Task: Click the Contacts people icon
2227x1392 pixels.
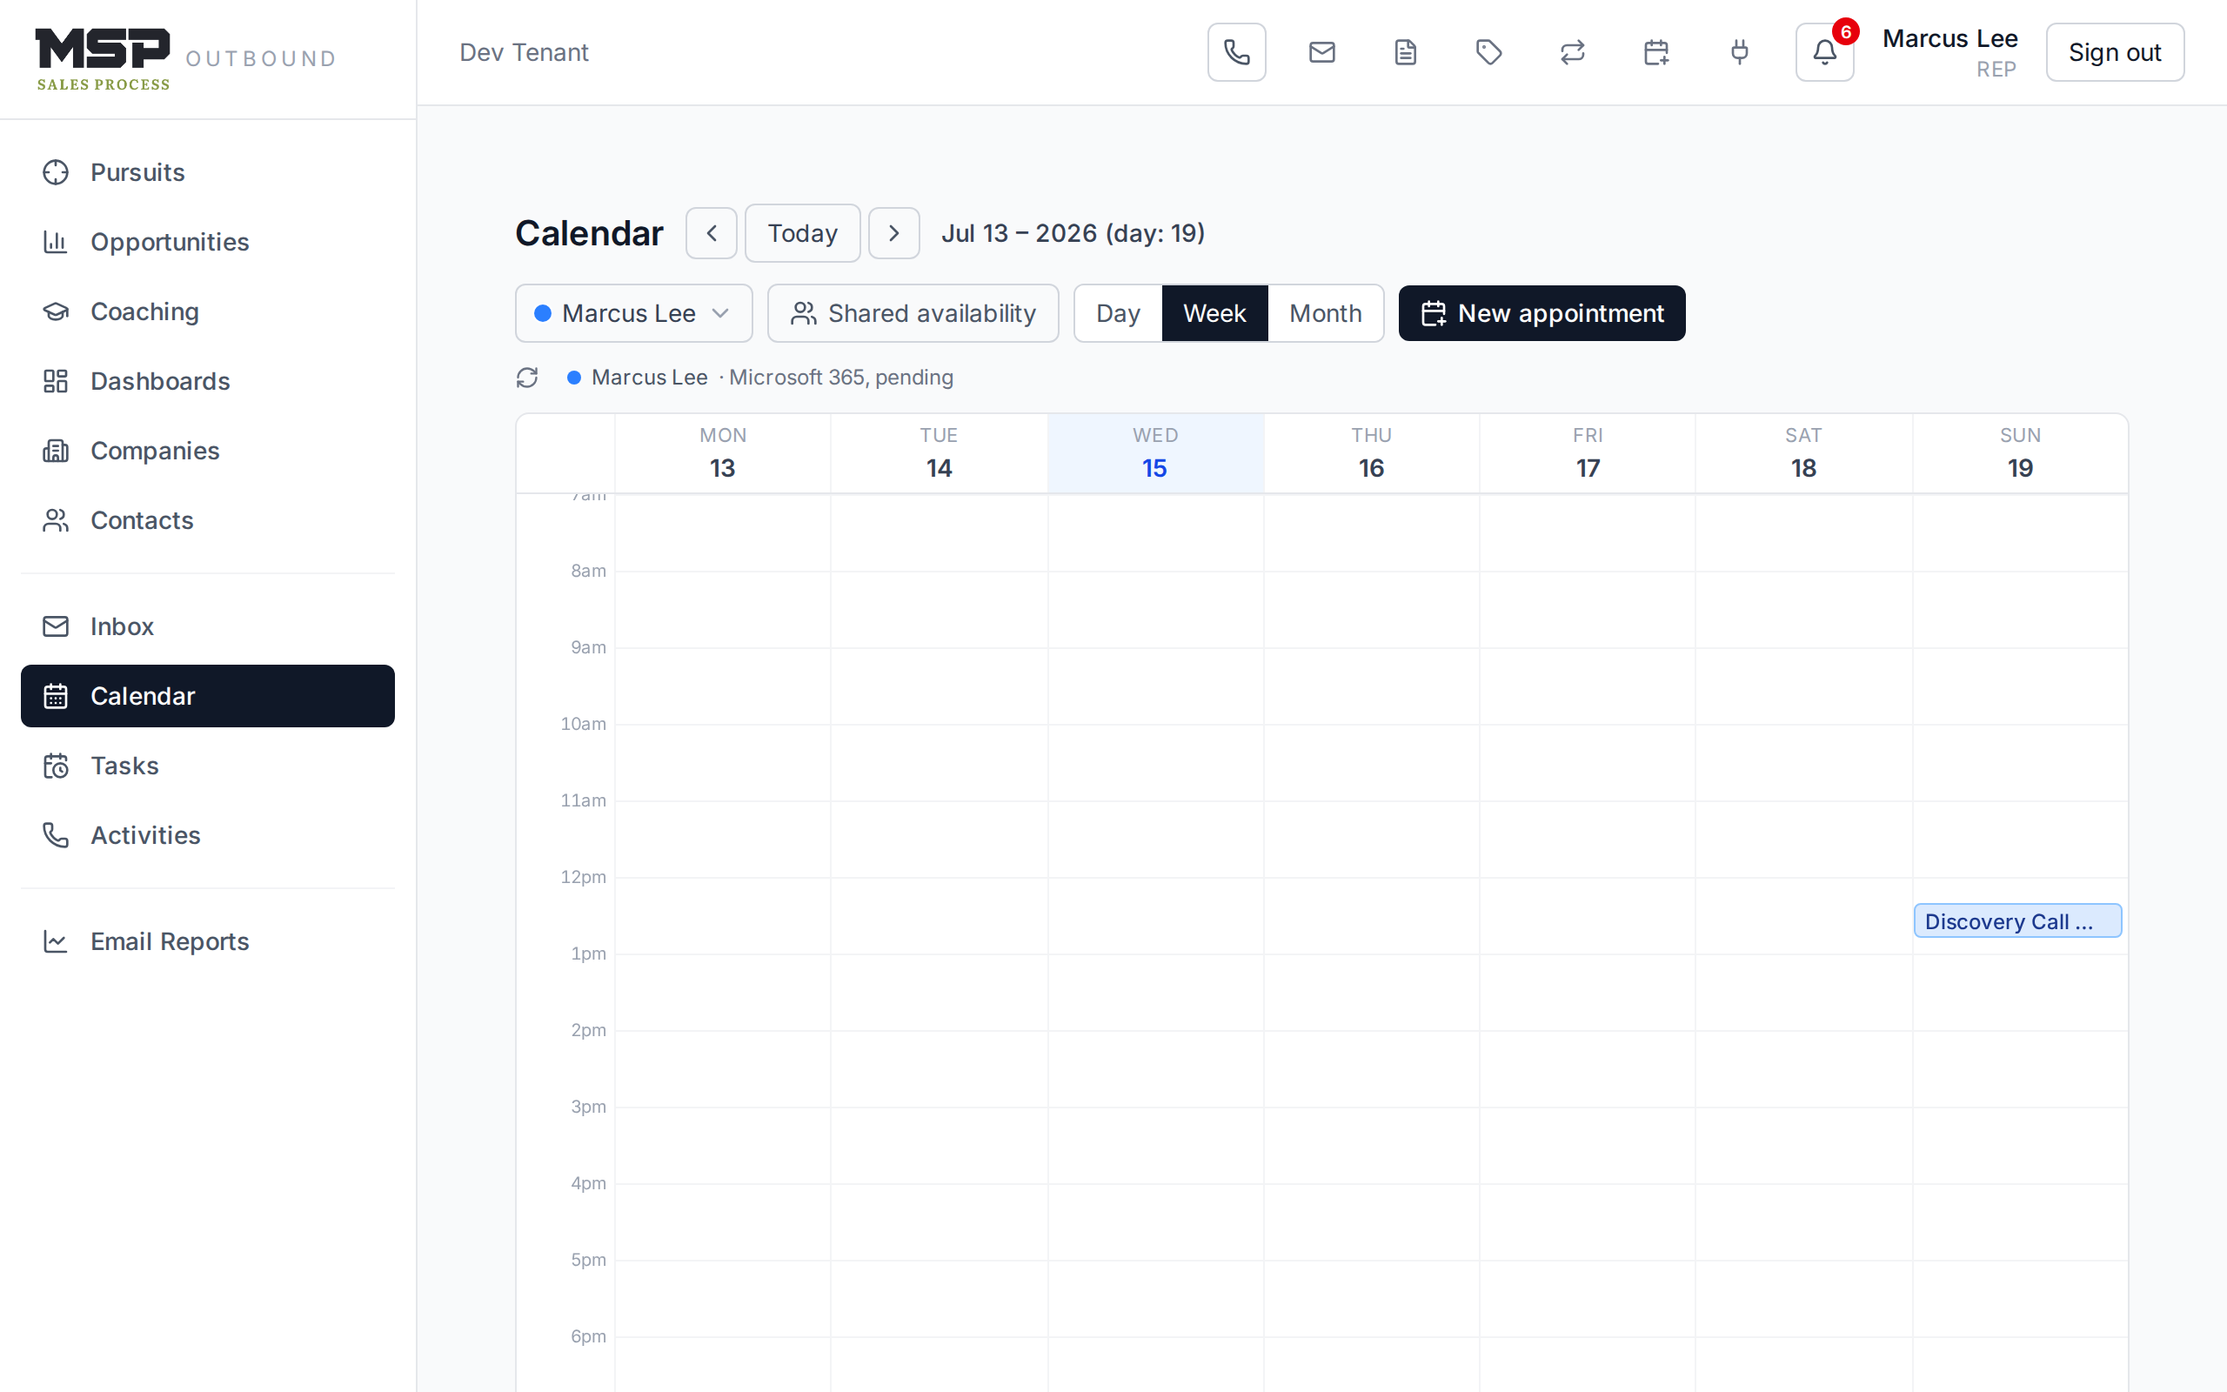Action: 55,520
